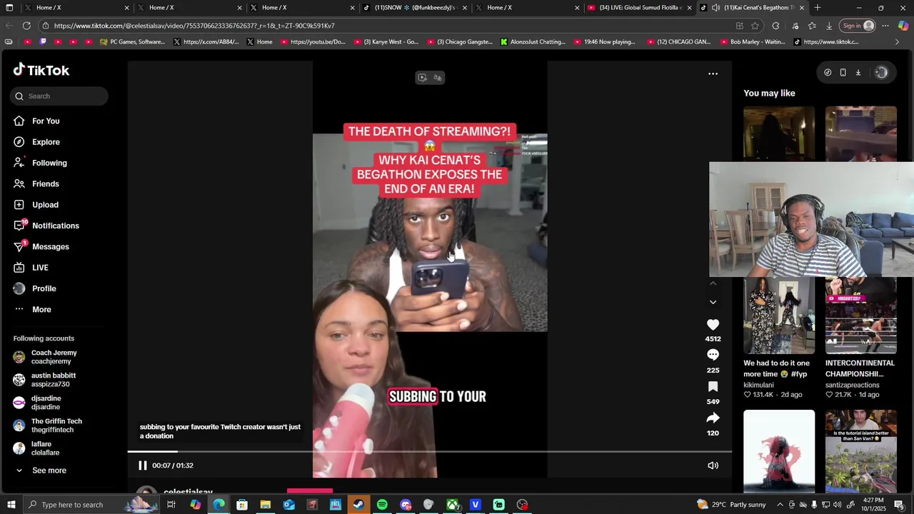Screen dimensions: 914x514
Task: Open browser Settings and more menu
Action: [885, 26]
